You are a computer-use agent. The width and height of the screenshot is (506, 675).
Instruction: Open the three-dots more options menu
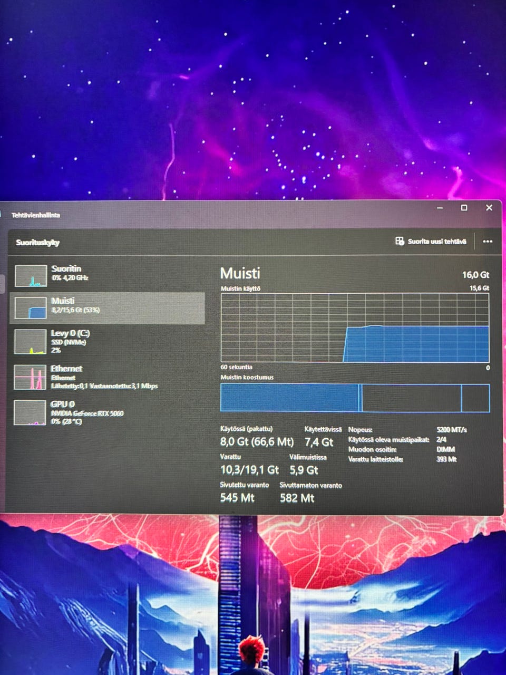[488, 242]
